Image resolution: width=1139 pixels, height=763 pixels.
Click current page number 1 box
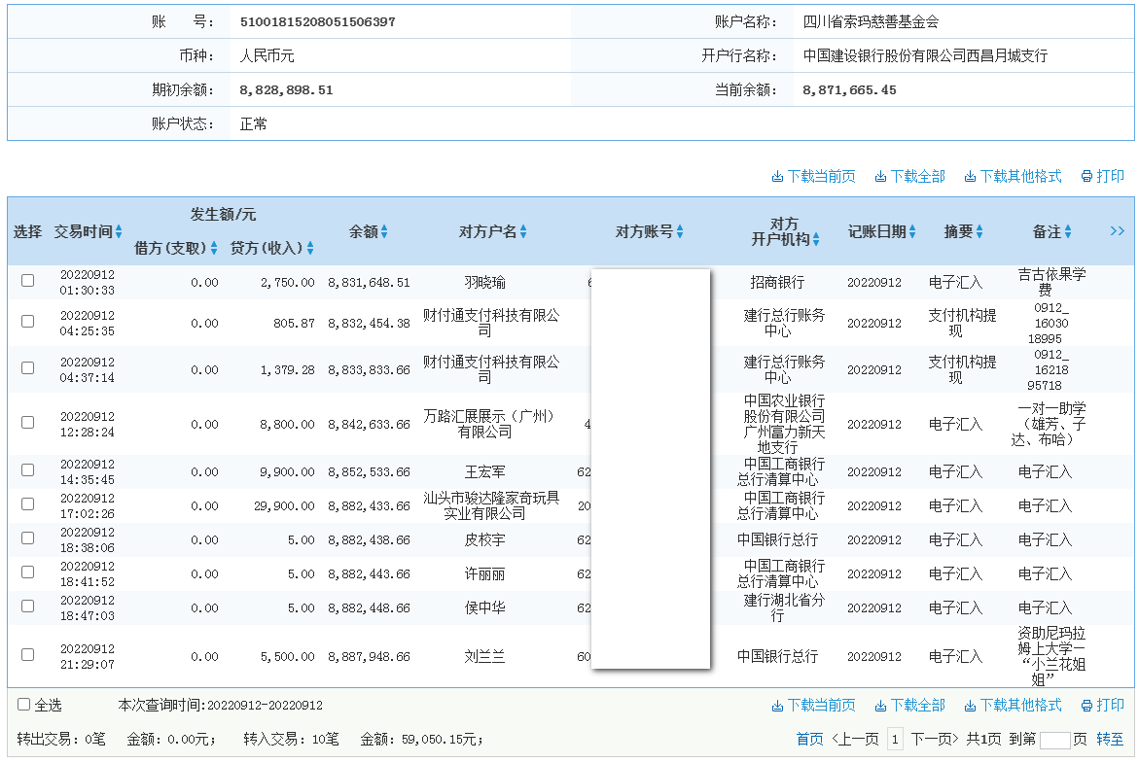(x=895, y=739)
